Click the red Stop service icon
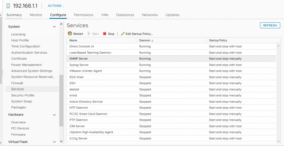284x146 pixels. point(105,34)
